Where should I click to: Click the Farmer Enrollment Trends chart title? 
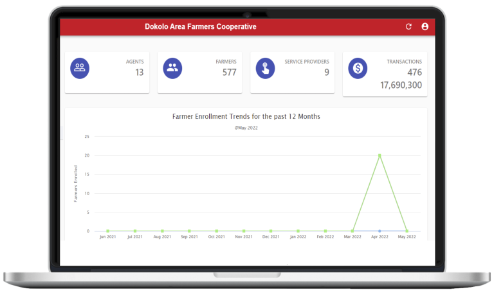(x=246, y=117)
